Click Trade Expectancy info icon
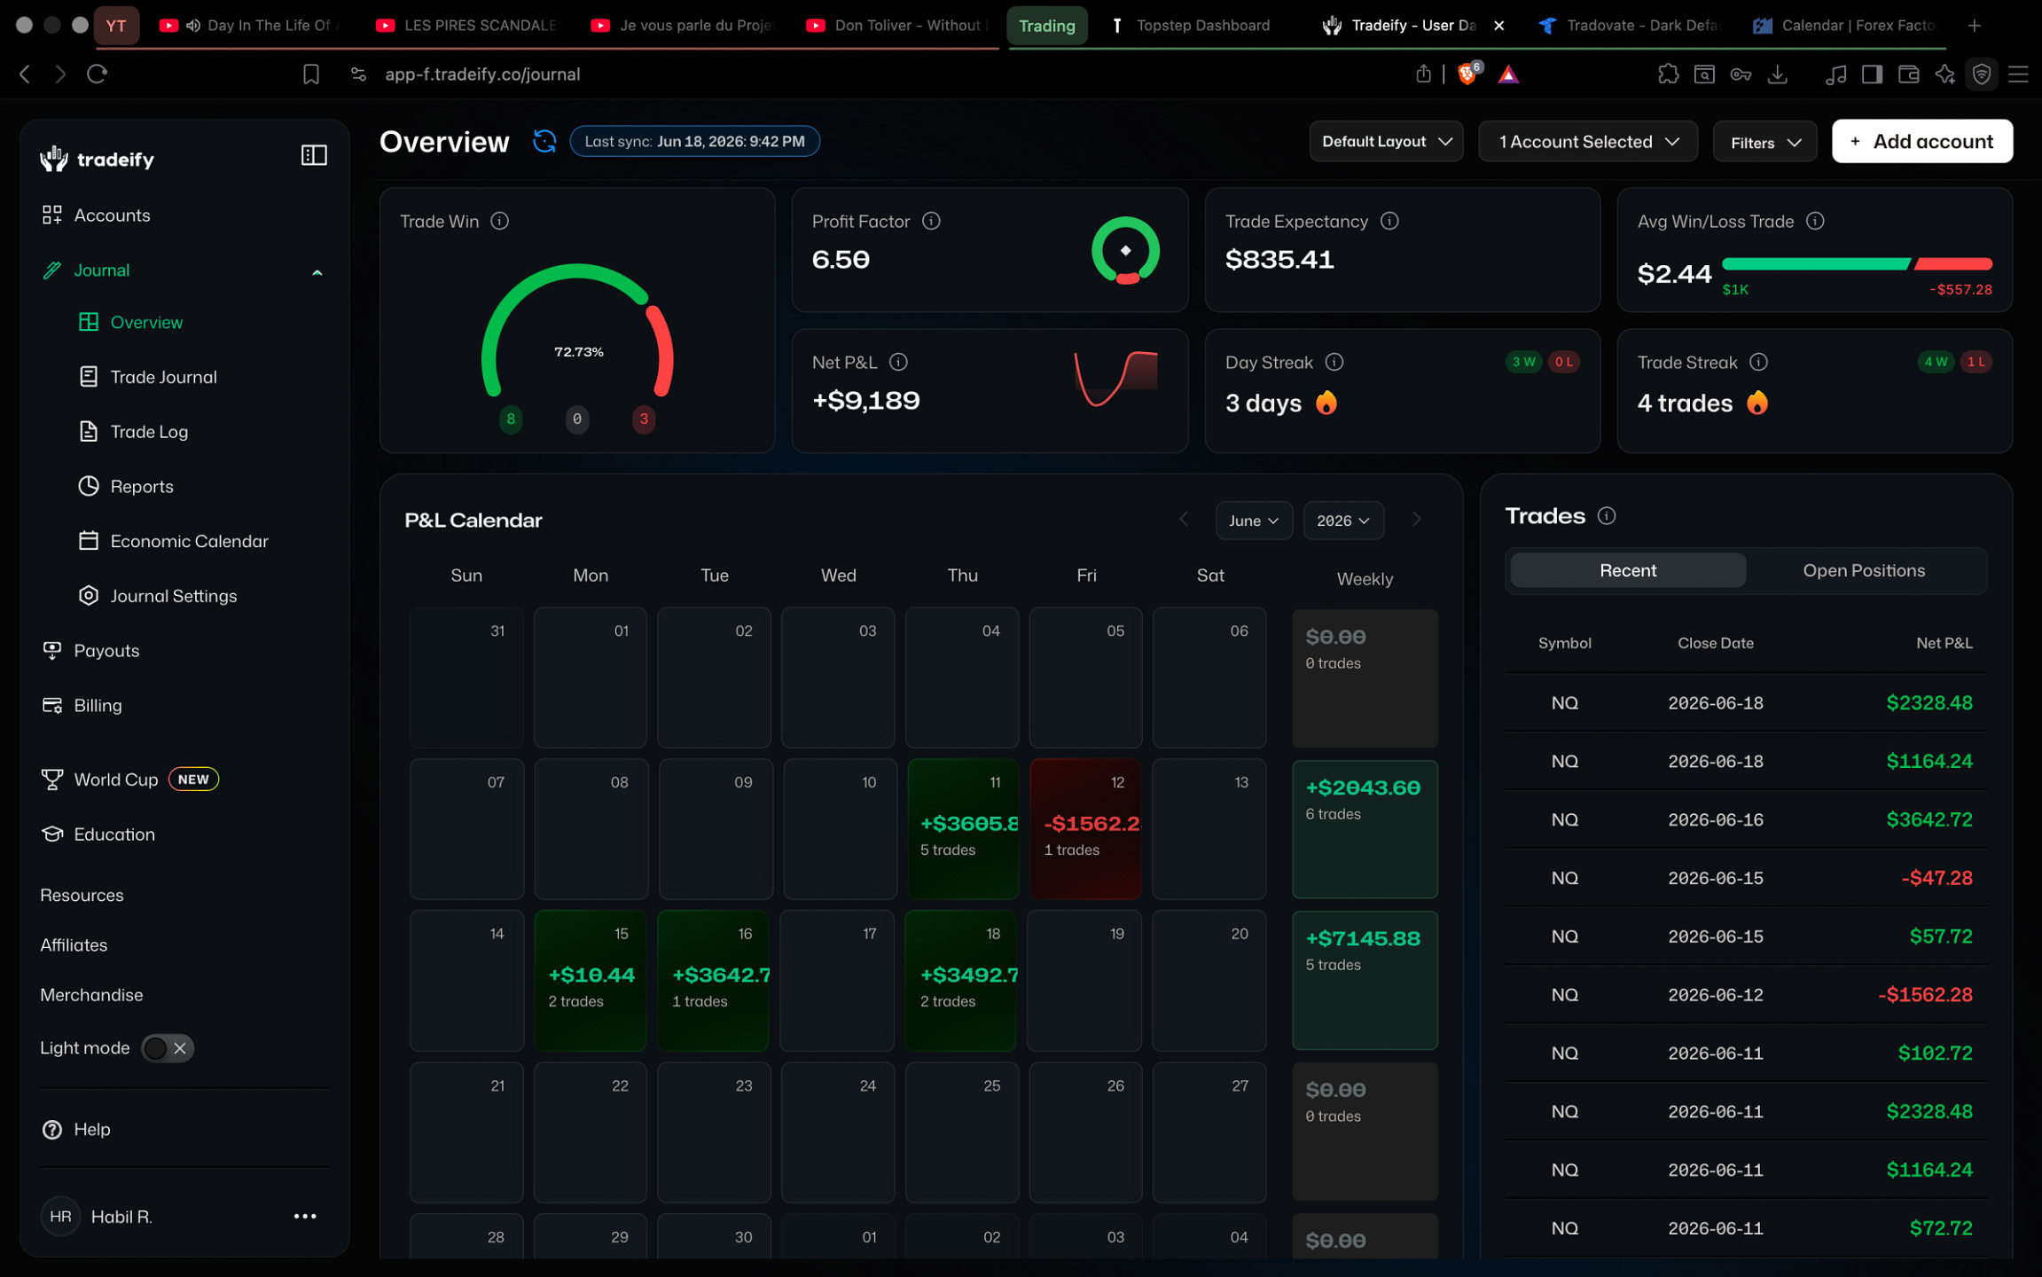 tap(1389, 221)
